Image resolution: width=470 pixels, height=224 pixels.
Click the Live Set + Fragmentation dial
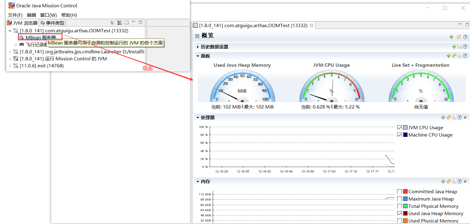[421, 87]
